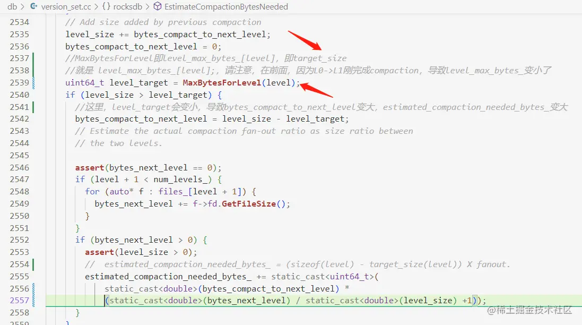The width and height of the screenshot is (582, 325).
Task: Click estimated_compaction_needed_bytes_ on line 2555
Action: [168, 277]
